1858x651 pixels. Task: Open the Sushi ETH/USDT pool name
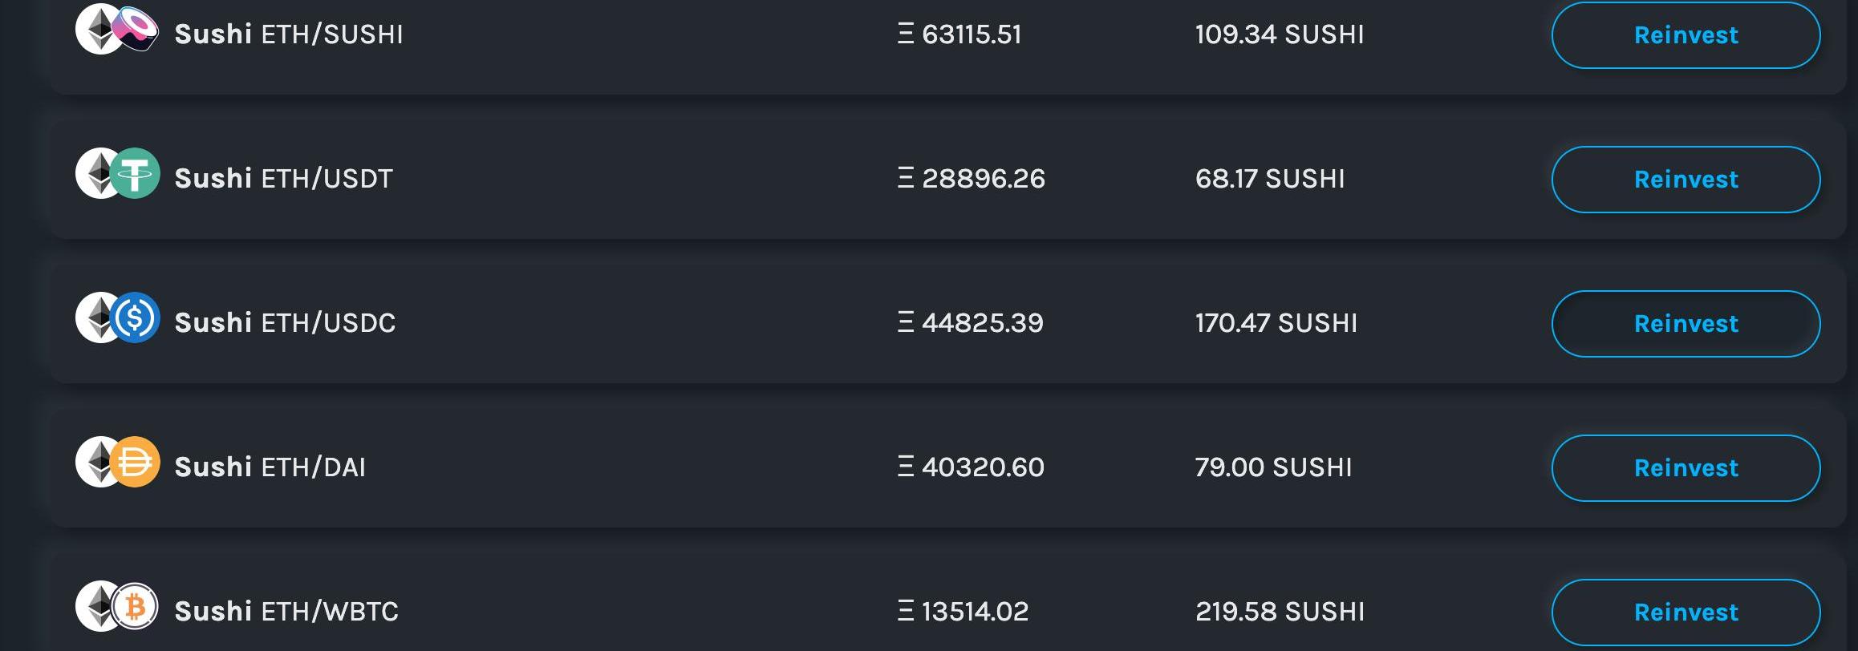pos(284,179)
